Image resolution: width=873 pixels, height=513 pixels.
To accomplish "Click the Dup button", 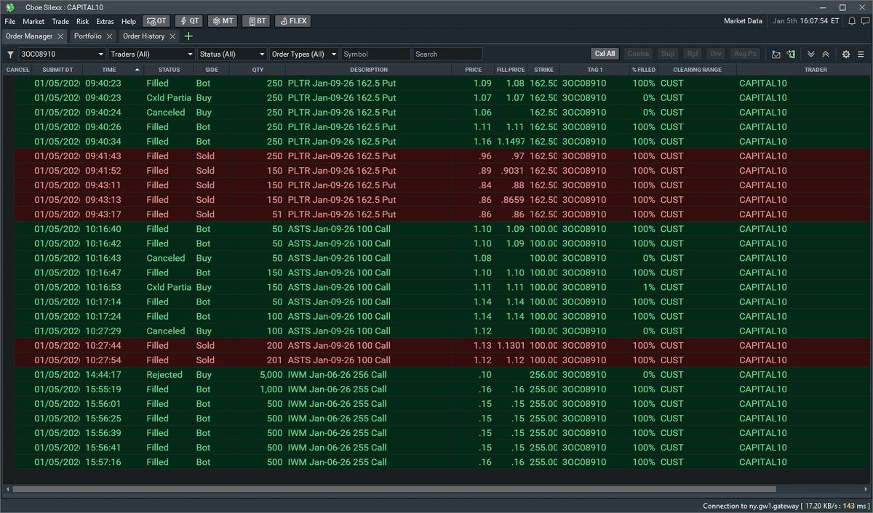I will pyautogui.click(x=667, y=54).
